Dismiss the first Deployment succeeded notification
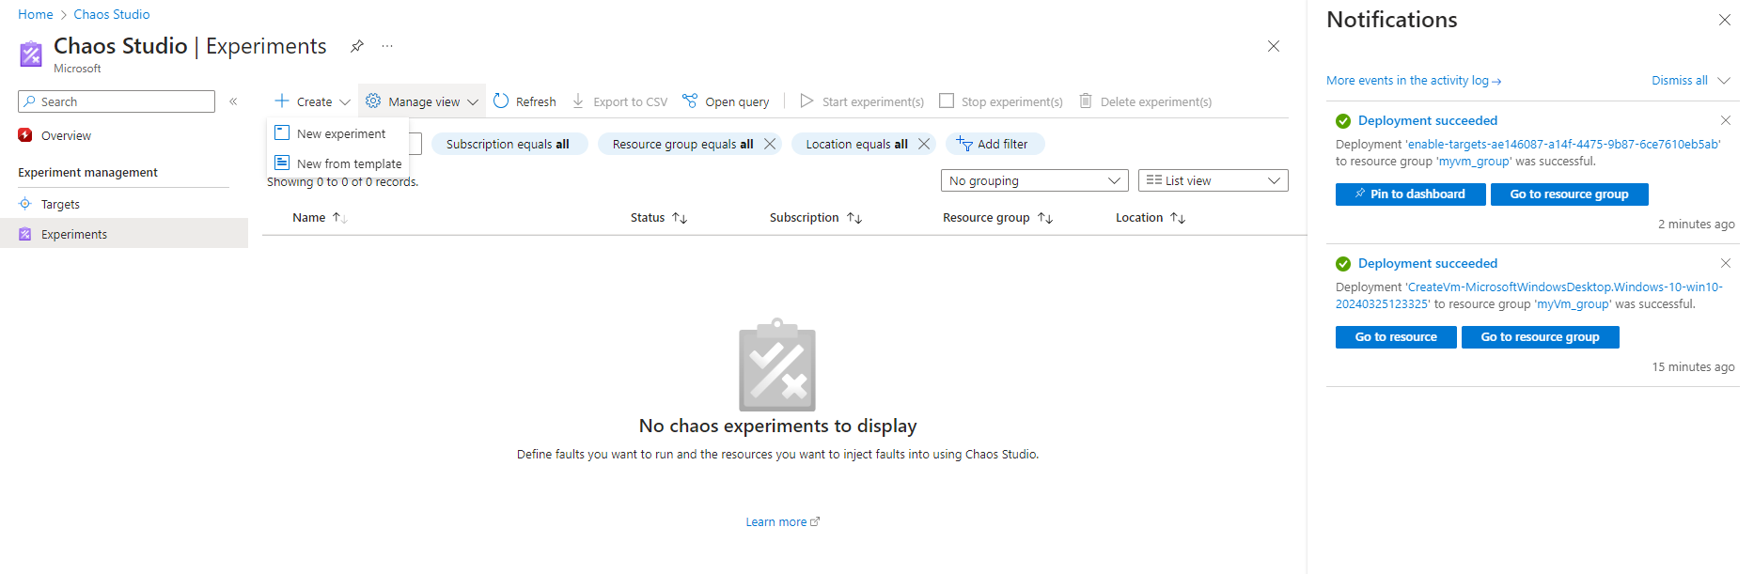Image resolution: width=1754 pixels, height=574 pixels. 1725,120
